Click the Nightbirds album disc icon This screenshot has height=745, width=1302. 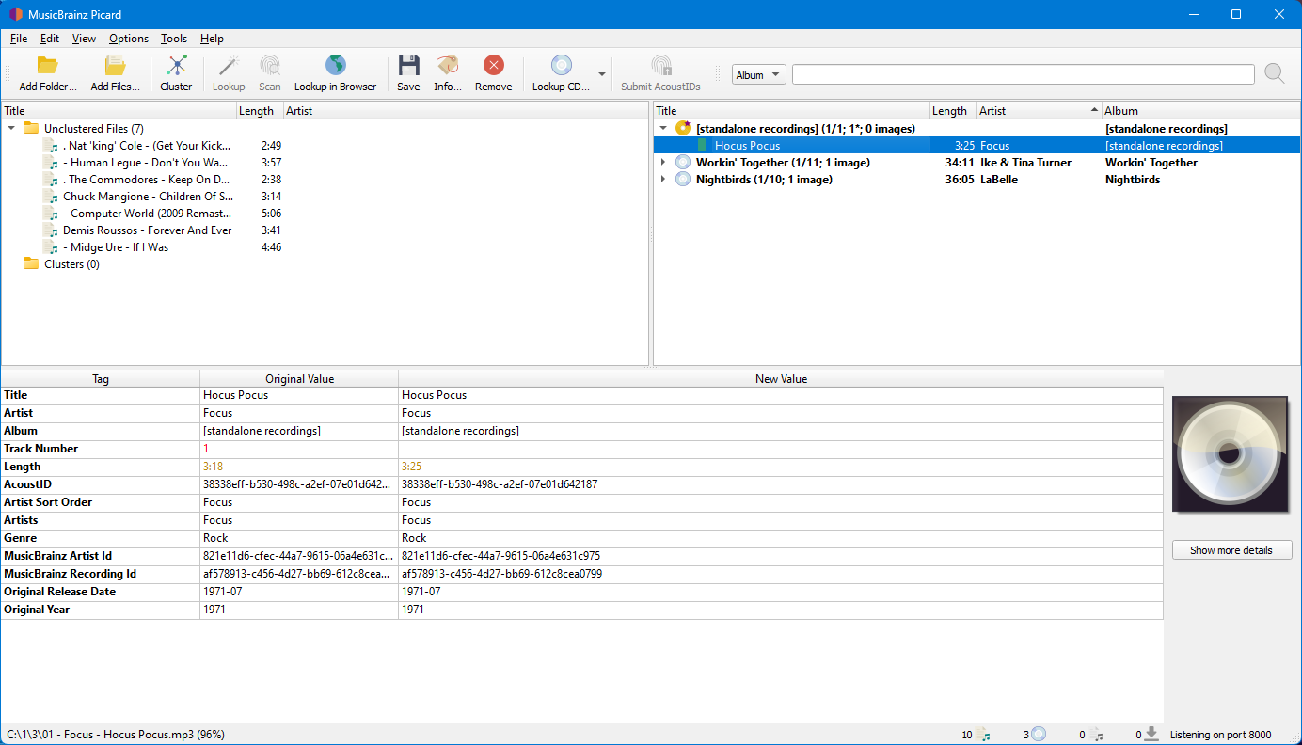684,179
